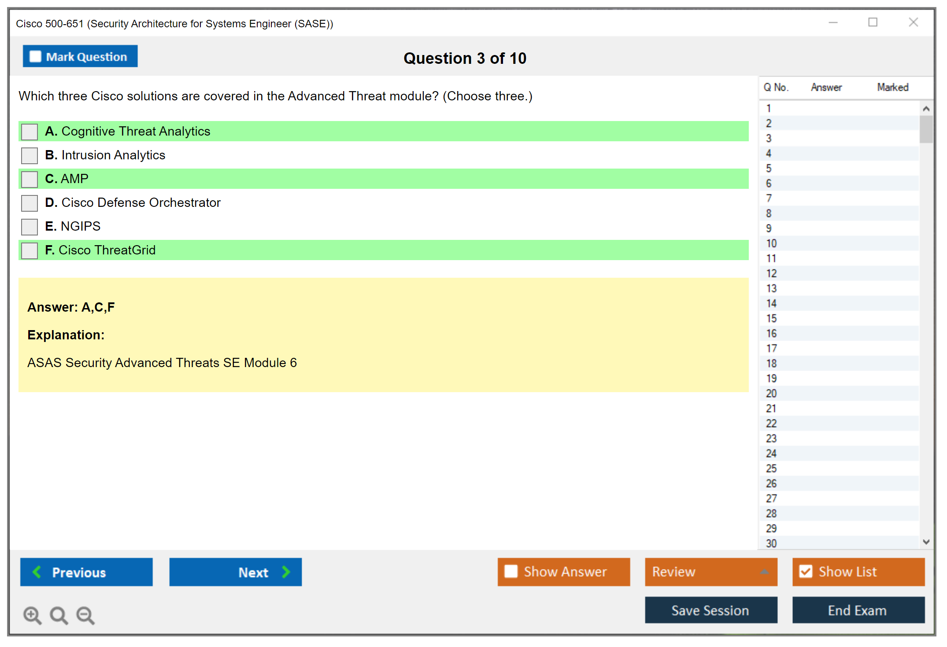This screenshot has width=947, height=647.
Task: Click the reset zoom magnifier icon
Action: [x=59, y=615]
